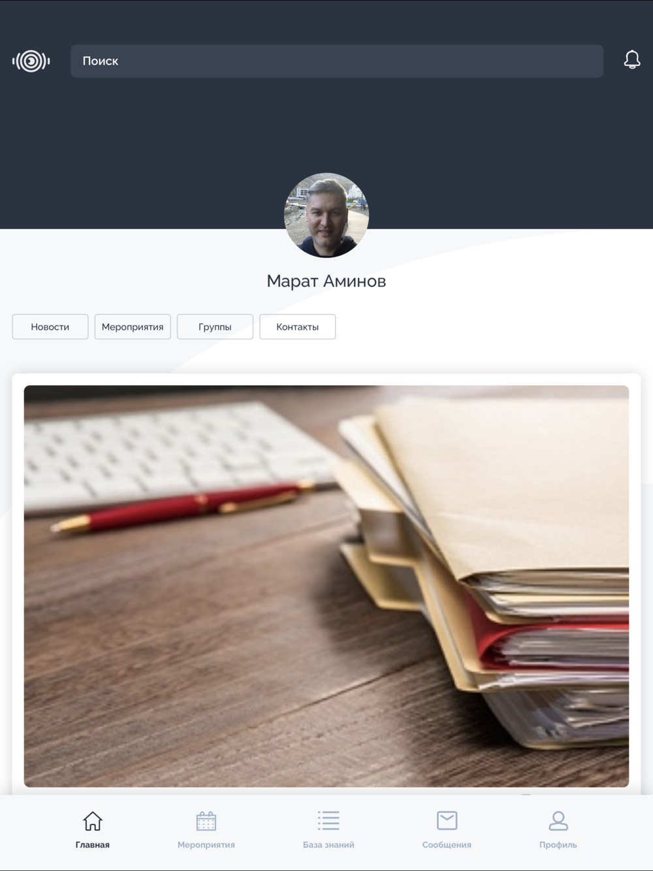Screen dimensions: 653x871
Task: Select the Новости button
Action: [50, 327]
